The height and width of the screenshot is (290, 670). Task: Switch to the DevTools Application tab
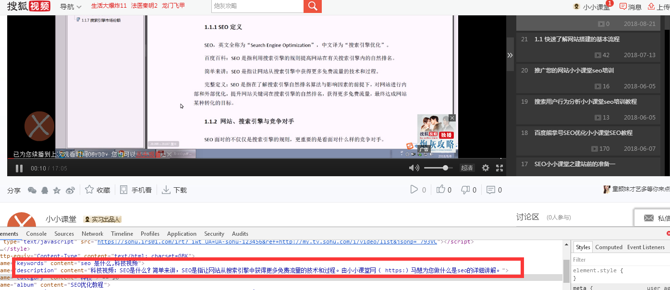coord(182,234)
